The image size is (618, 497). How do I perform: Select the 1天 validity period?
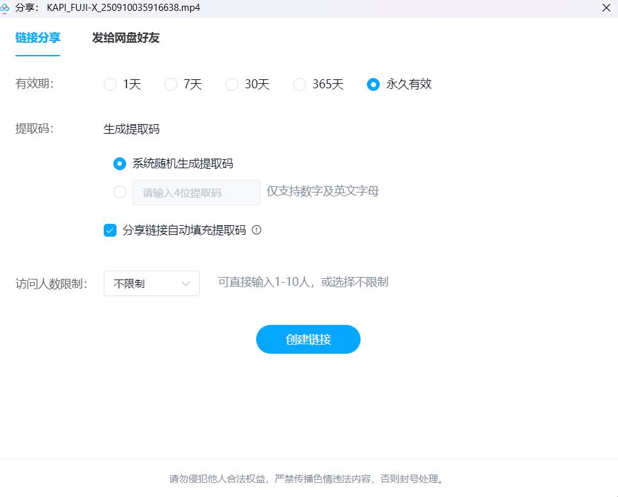pyautogui.click(x=110, y=84)
